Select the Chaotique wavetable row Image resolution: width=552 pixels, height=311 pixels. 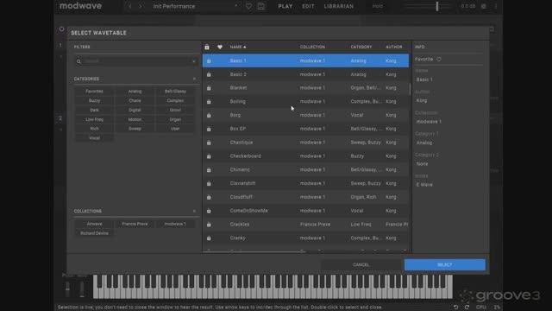pyautogui.click(x=305, y=143)
